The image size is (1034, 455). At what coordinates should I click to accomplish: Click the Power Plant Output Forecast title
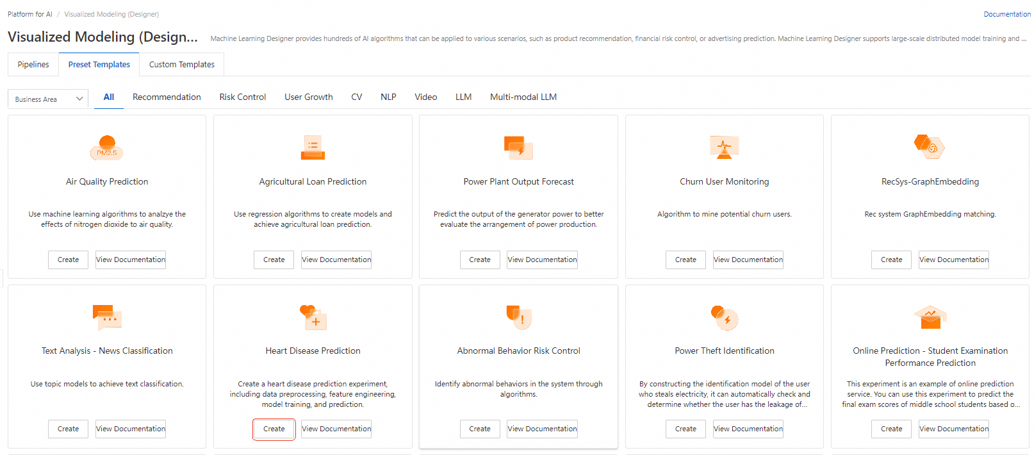[x=518, y=181]
